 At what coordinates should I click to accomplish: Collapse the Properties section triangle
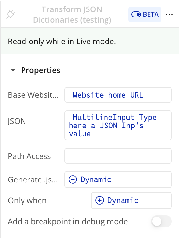[13, 70]
